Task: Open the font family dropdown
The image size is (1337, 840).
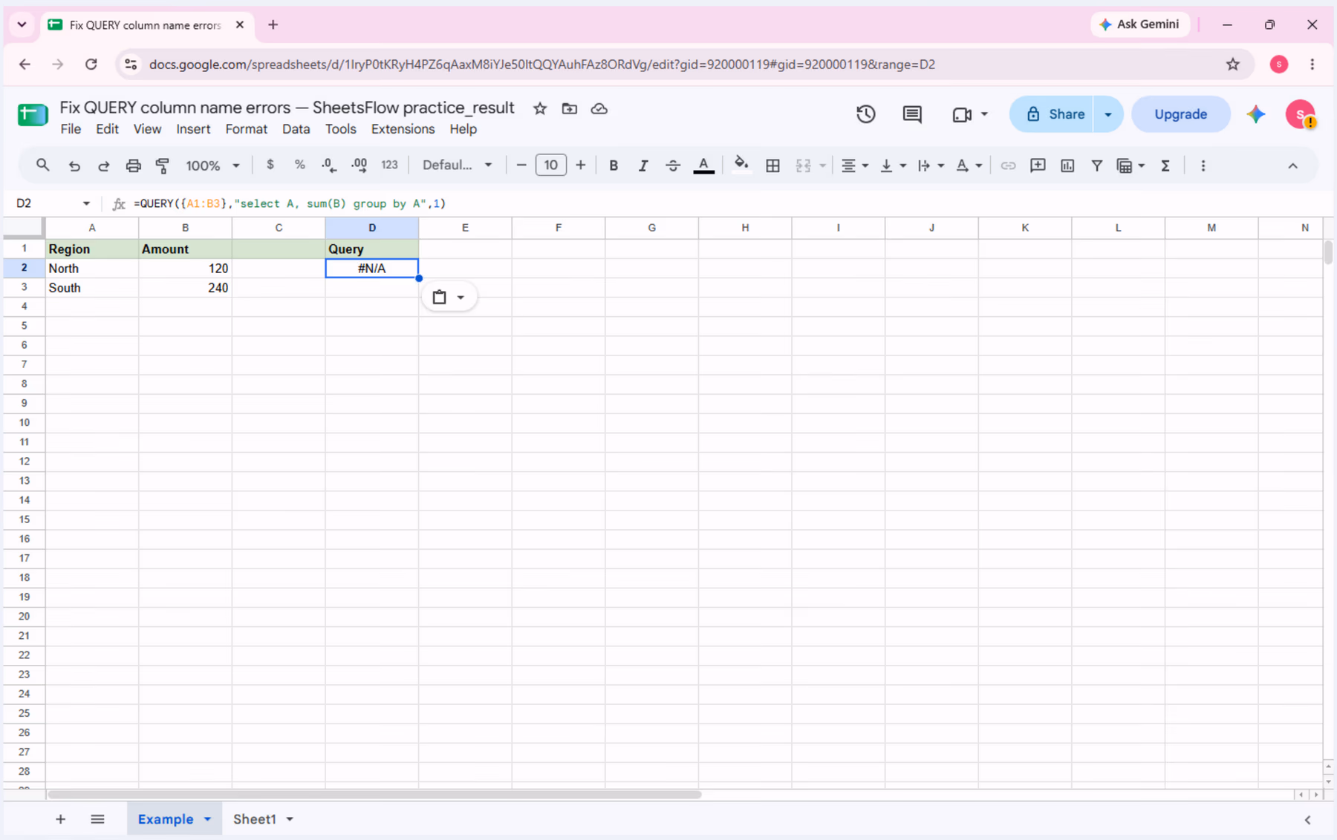Action: pos(457,165)
